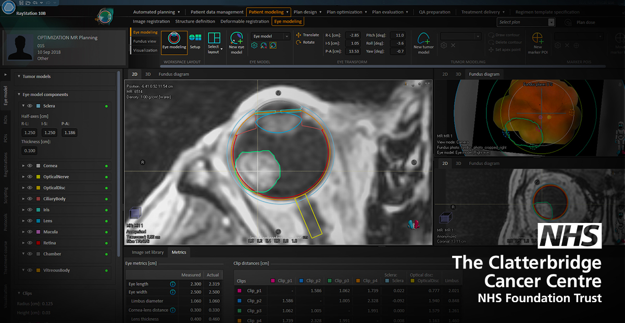This screenshot has height=323, width=625.
Task: Click the New tumor model icon
Action: [423, 42]
